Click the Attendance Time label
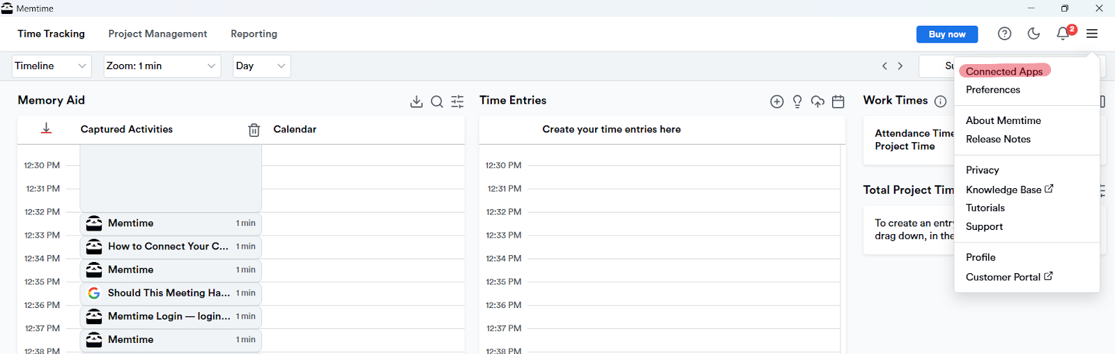1115x354 pixels. pyautogui.click(x=914, y=133)
